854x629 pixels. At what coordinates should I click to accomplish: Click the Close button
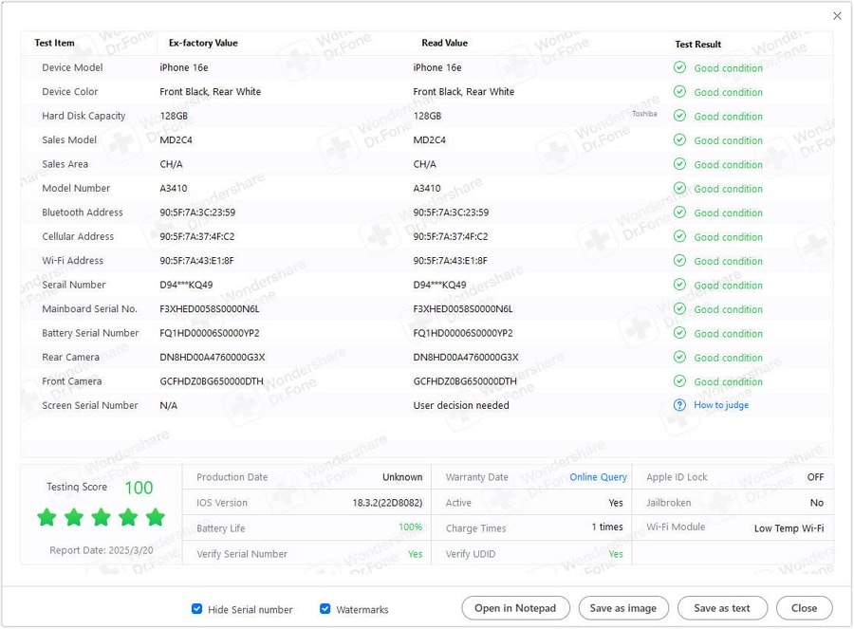(x=804, y=608)
